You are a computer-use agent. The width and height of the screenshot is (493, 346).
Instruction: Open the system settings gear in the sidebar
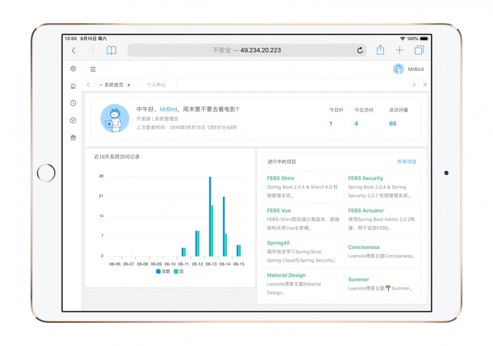pyautogui.click(x=73, y=69)
